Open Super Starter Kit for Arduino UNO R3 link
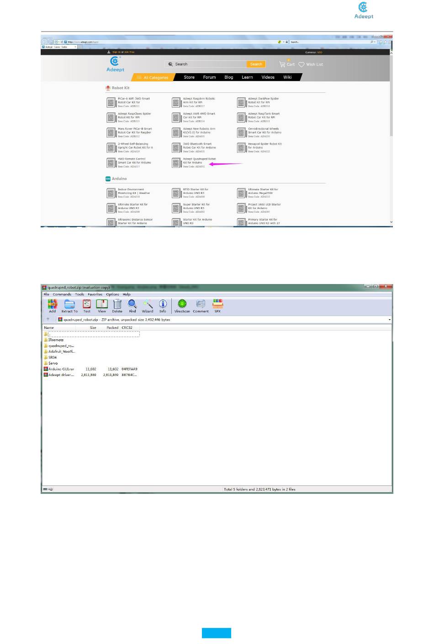This screenshot has height=644, width=434. pos(196,206)
